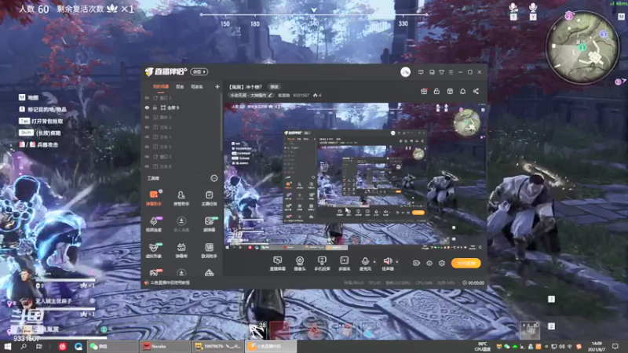Screen dimensions: 628x353
Task: Show the 图片 2 source layer
Action: (x=147, y=117)
